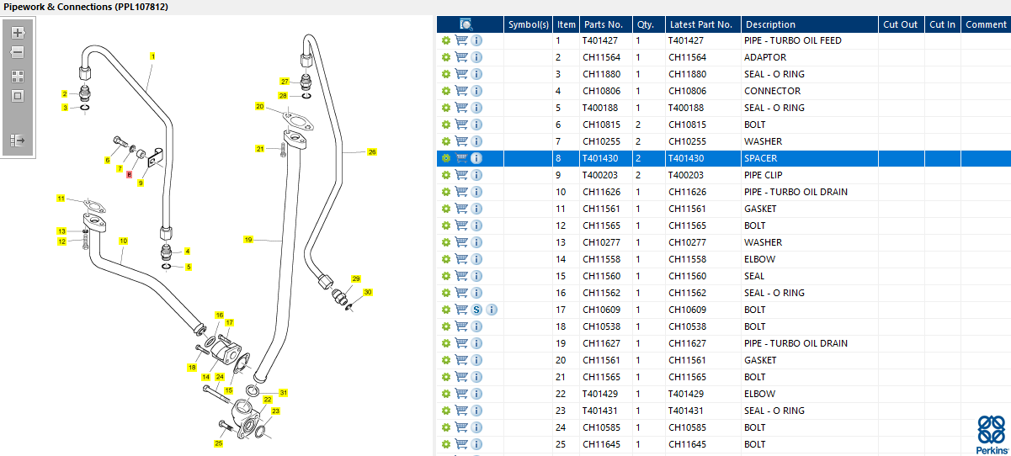Select callout 20 gasket label on diagram
Image resolution: width=1011 pixels, height=456 pixels.
click(x=260, y=107)
